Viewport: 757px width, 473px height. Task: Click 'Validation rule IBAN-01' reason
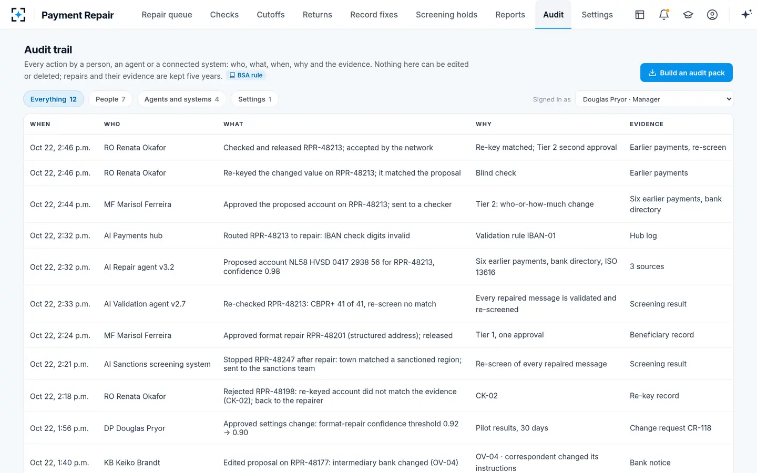coord(516,235)
